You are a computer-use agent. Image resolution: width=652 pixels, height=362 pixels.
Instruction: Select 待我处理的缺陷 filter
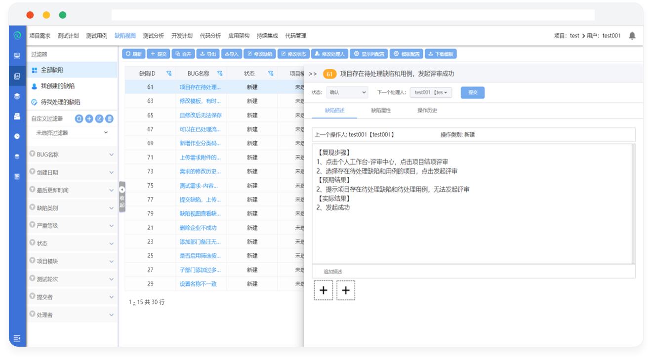72,102
